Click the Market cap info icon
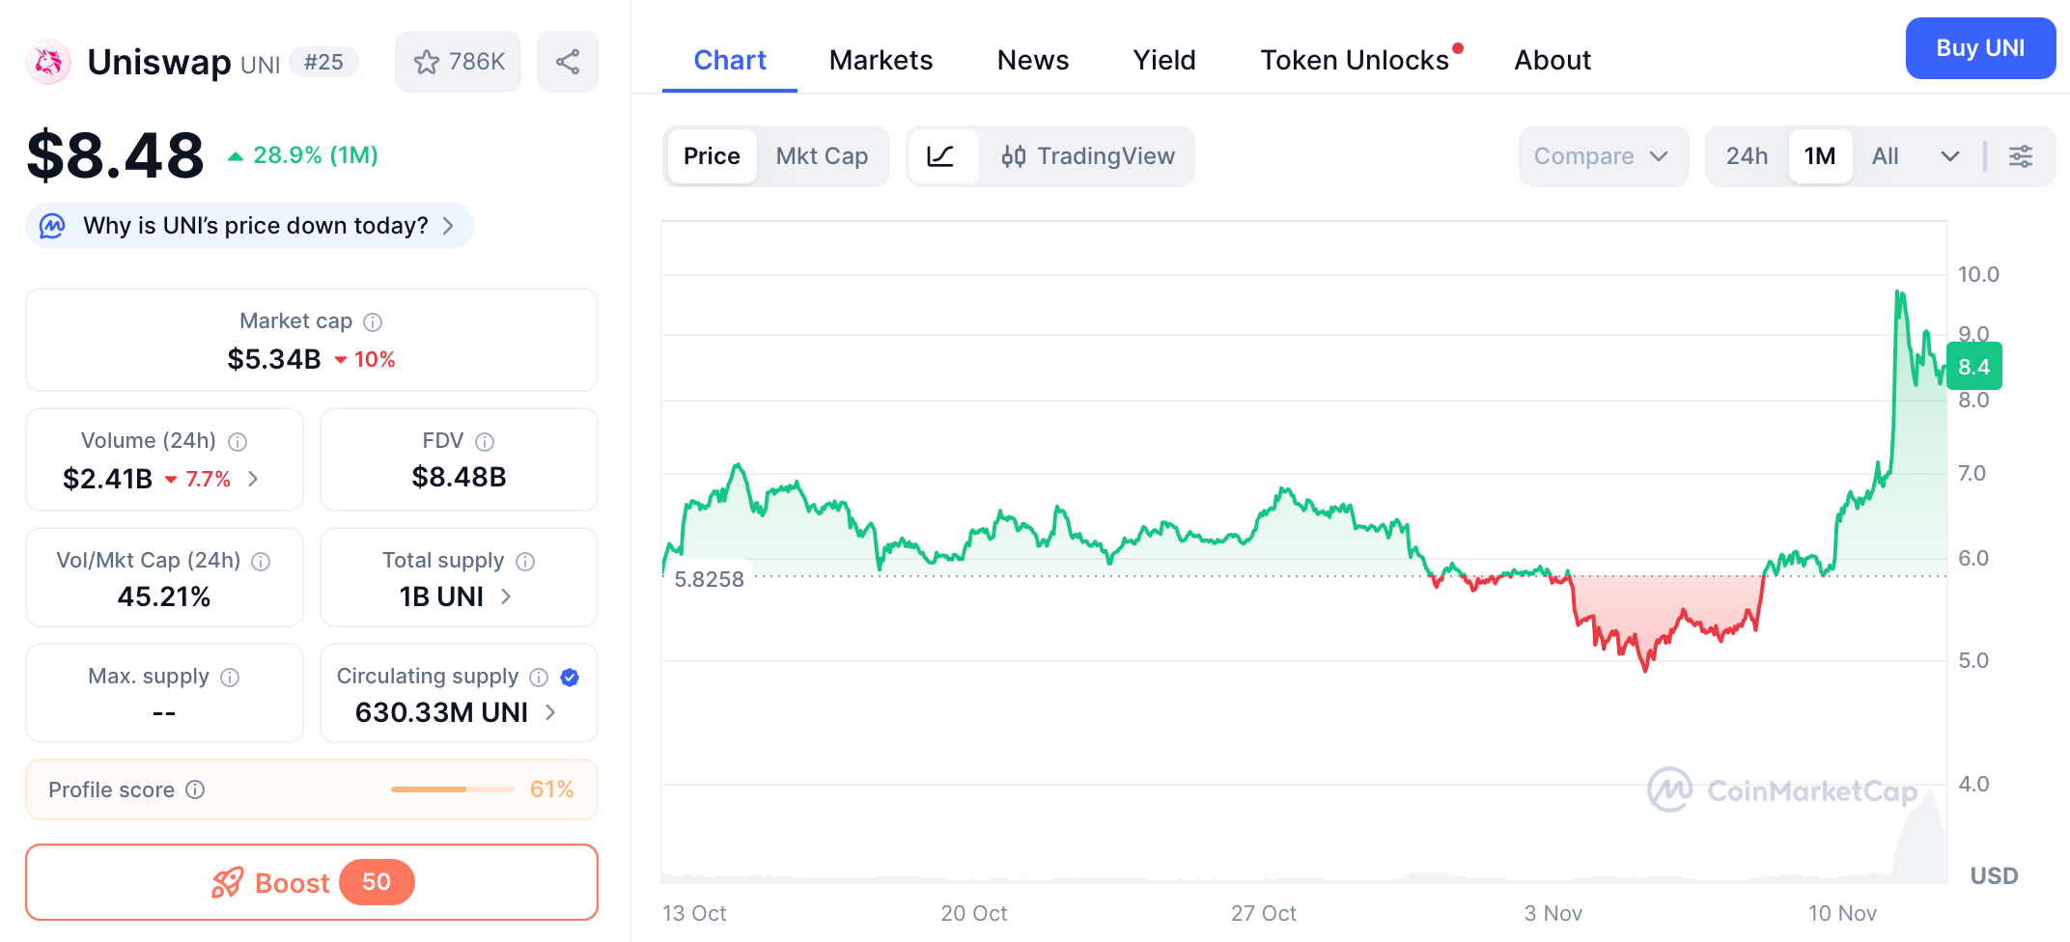Screen dimensions: 2070x942 [x=372, y=321]
